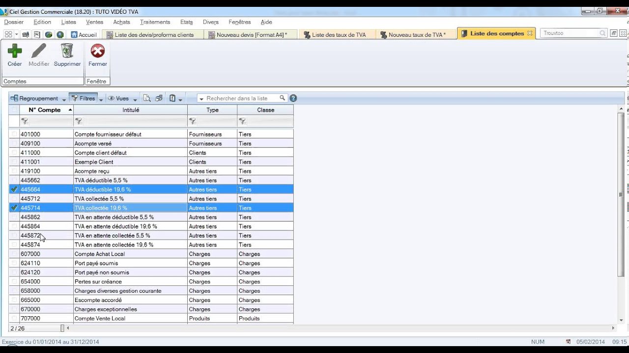Uncheck the row 445714 checkbox
Viewport: 629px width, 353px height.
coord(14,208)
